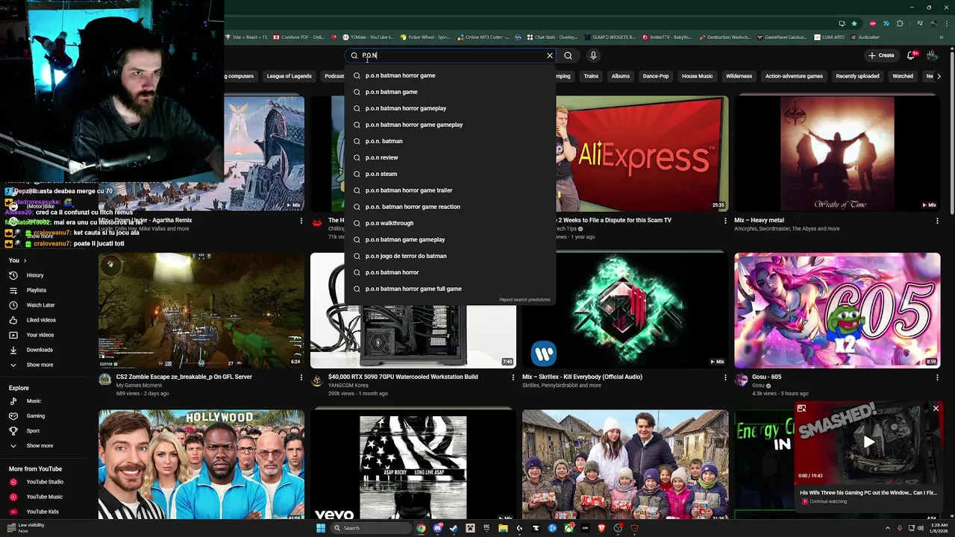Open the Windows Start button
The height and width of the screenshot is (537, 955).
tap(321, 528)
